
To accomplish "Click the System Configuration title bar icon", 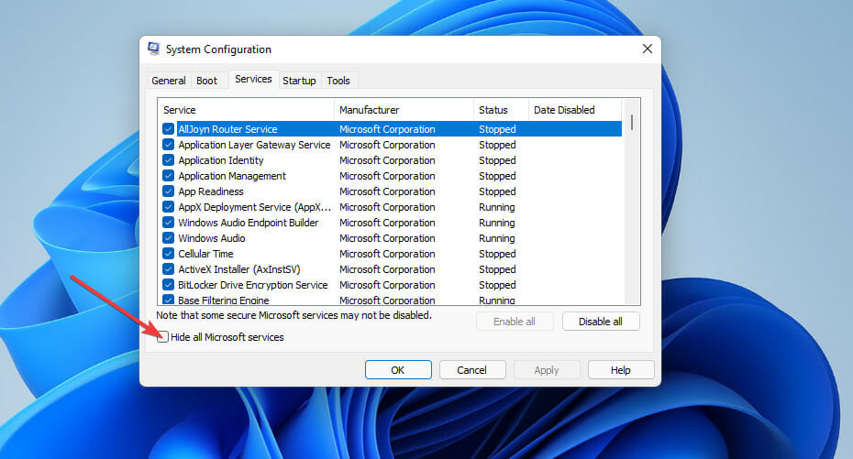I will pos(154,49).
